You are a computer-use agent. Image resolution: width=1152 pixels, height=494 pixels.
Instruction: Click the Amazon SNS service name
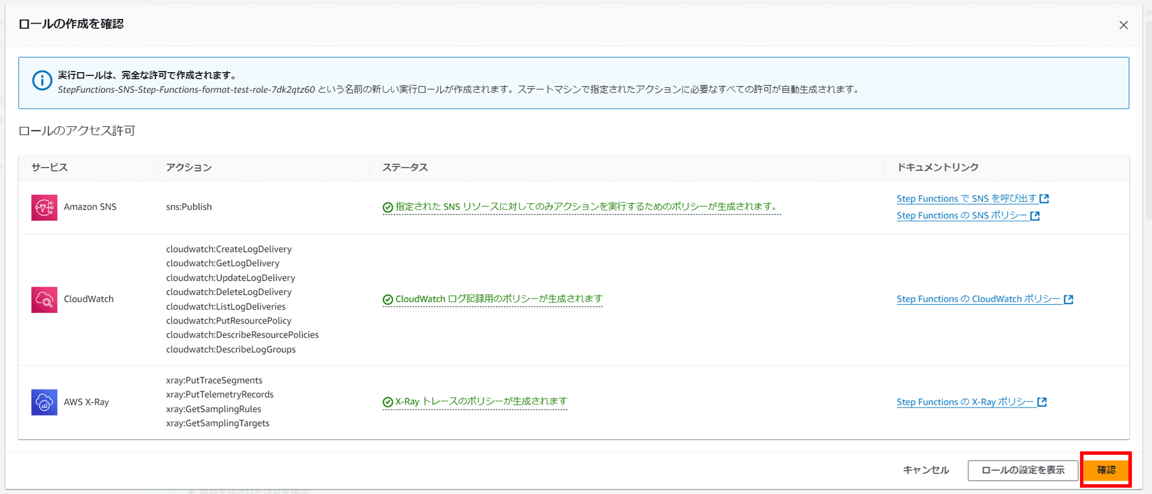click(90, 207)
